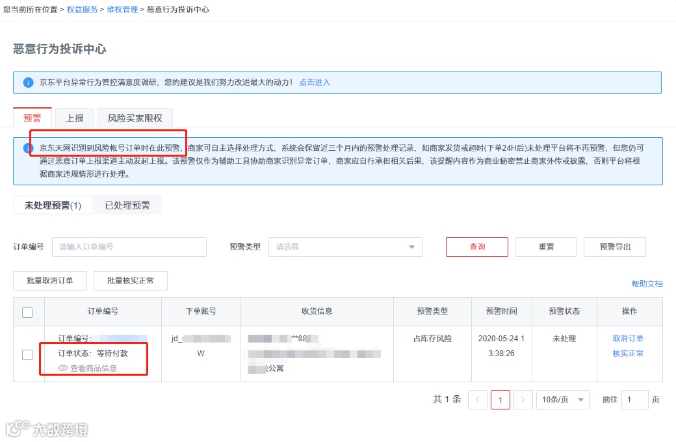Switch to the 预警 tab
This screenshot has width=676, height=442.
[32, 118]
